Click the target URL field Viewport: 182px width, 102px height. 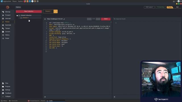pyautogui.click(x=55, y=19)
